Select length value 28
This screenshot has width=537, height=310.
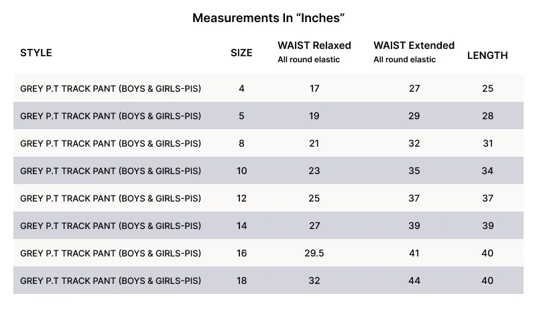point(487,116)
